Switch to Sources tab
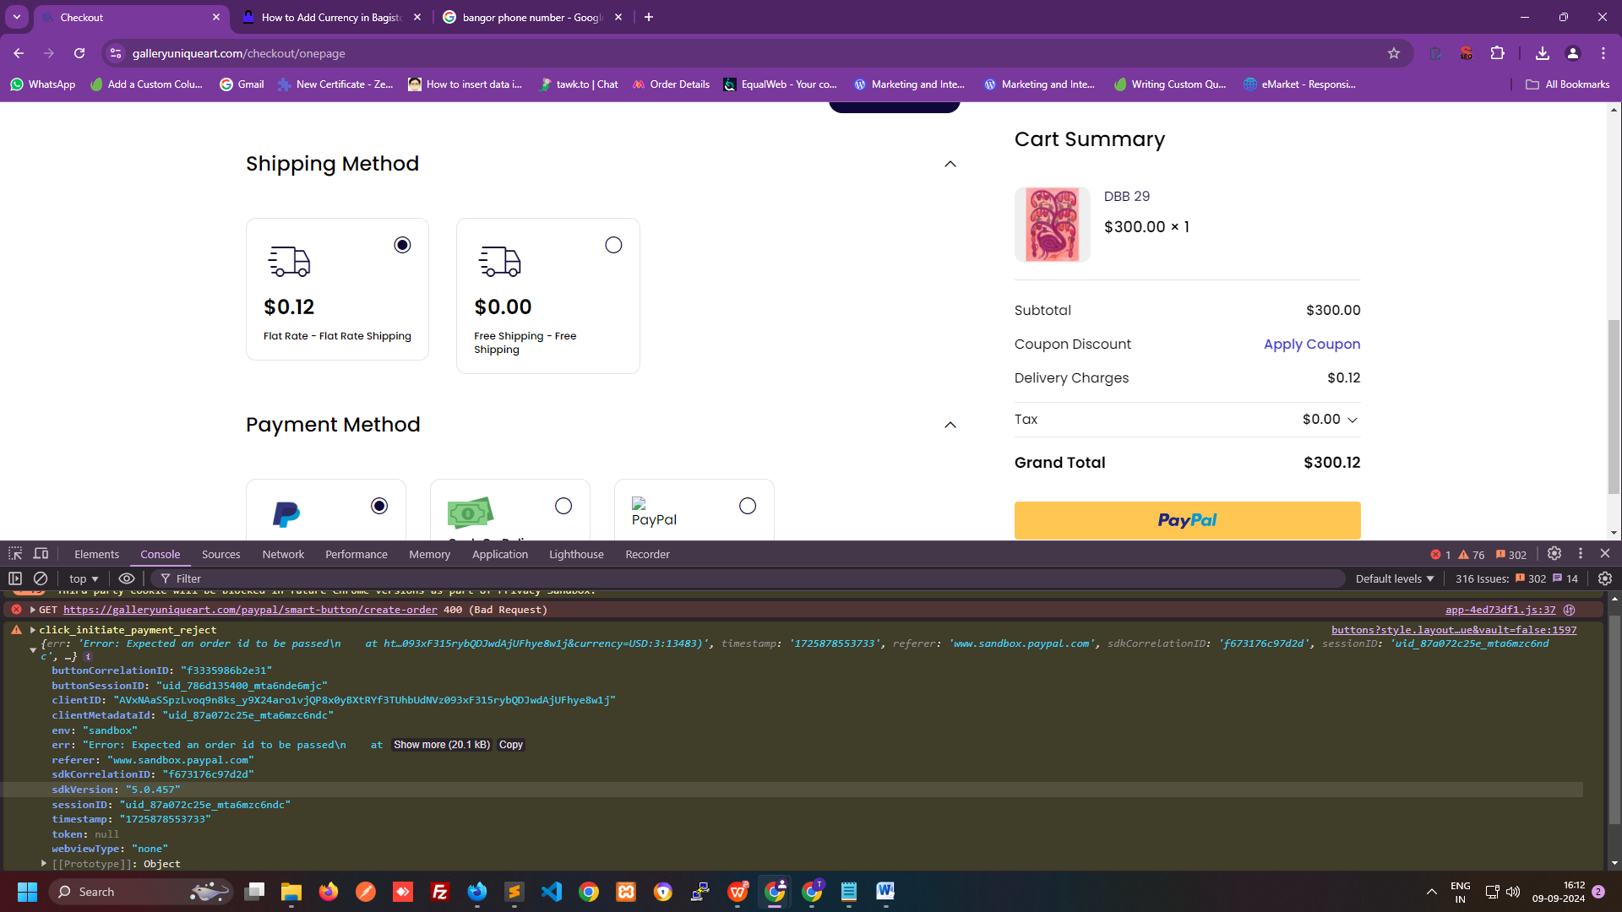Viewport: 1622px width, 912px height. click(x=221, y=554)
